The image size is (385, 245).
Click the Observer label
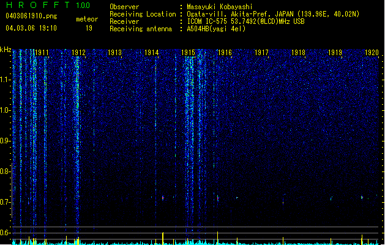pos(124,7)
